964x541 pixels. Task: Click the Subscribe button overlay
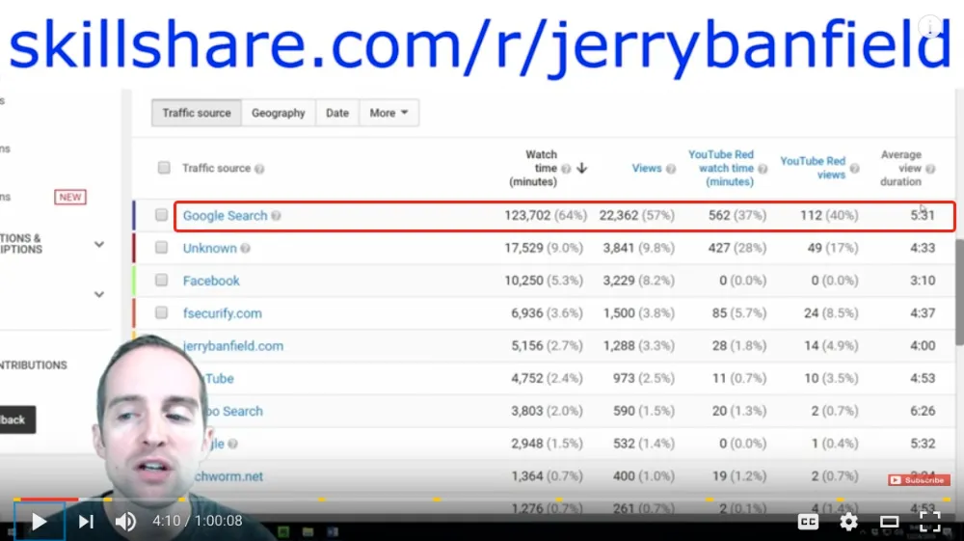[919, 480]
